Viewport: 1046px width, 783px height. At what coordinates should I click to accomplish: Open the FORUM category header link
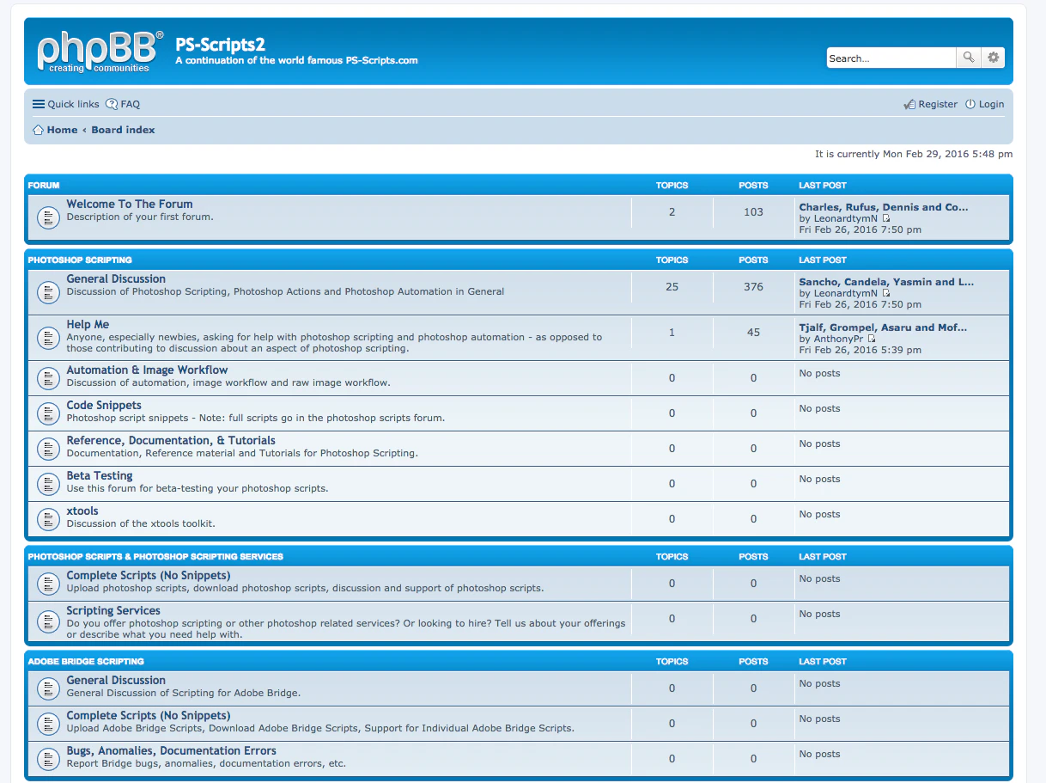click(44, 186)
